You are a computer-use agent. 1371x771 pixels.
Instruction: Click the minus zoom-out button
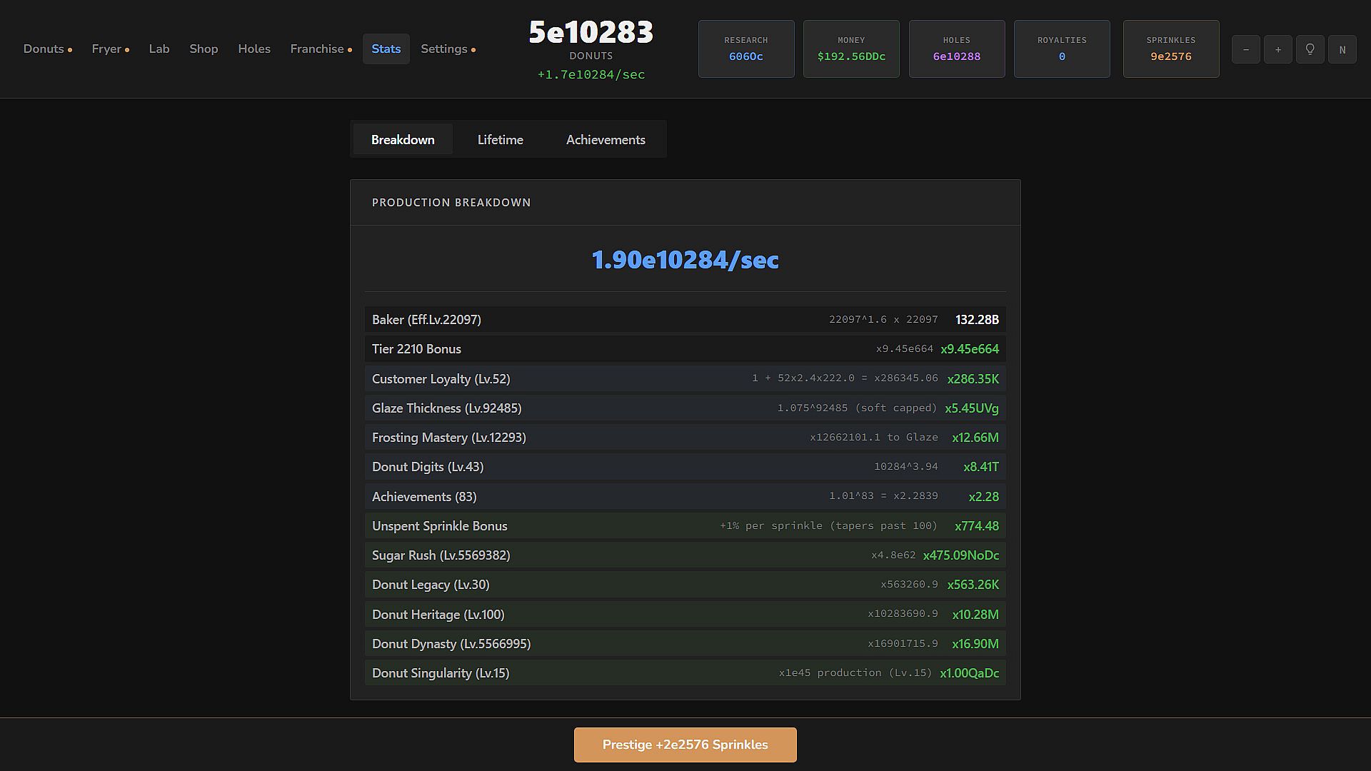coord(1246,49)
